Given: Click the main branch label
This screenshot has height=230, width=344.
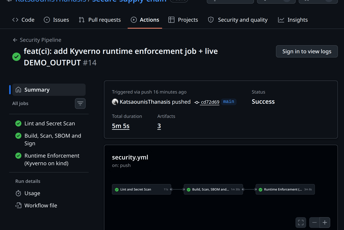Looking at the screenshot, I should [229, 102].
